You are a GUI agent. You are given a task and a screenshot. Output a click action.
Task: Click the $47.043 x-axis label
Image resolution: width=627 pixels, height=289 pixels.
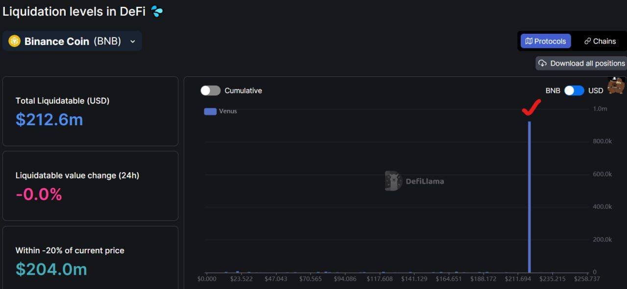(x=276, y=279)
